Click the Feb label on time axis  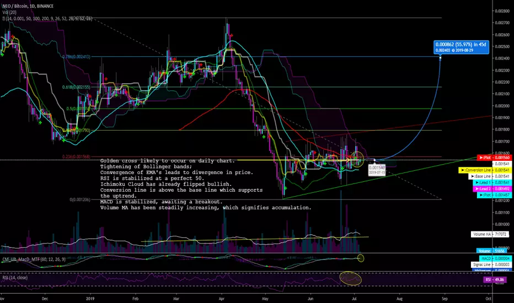click(x=135, y=299)
